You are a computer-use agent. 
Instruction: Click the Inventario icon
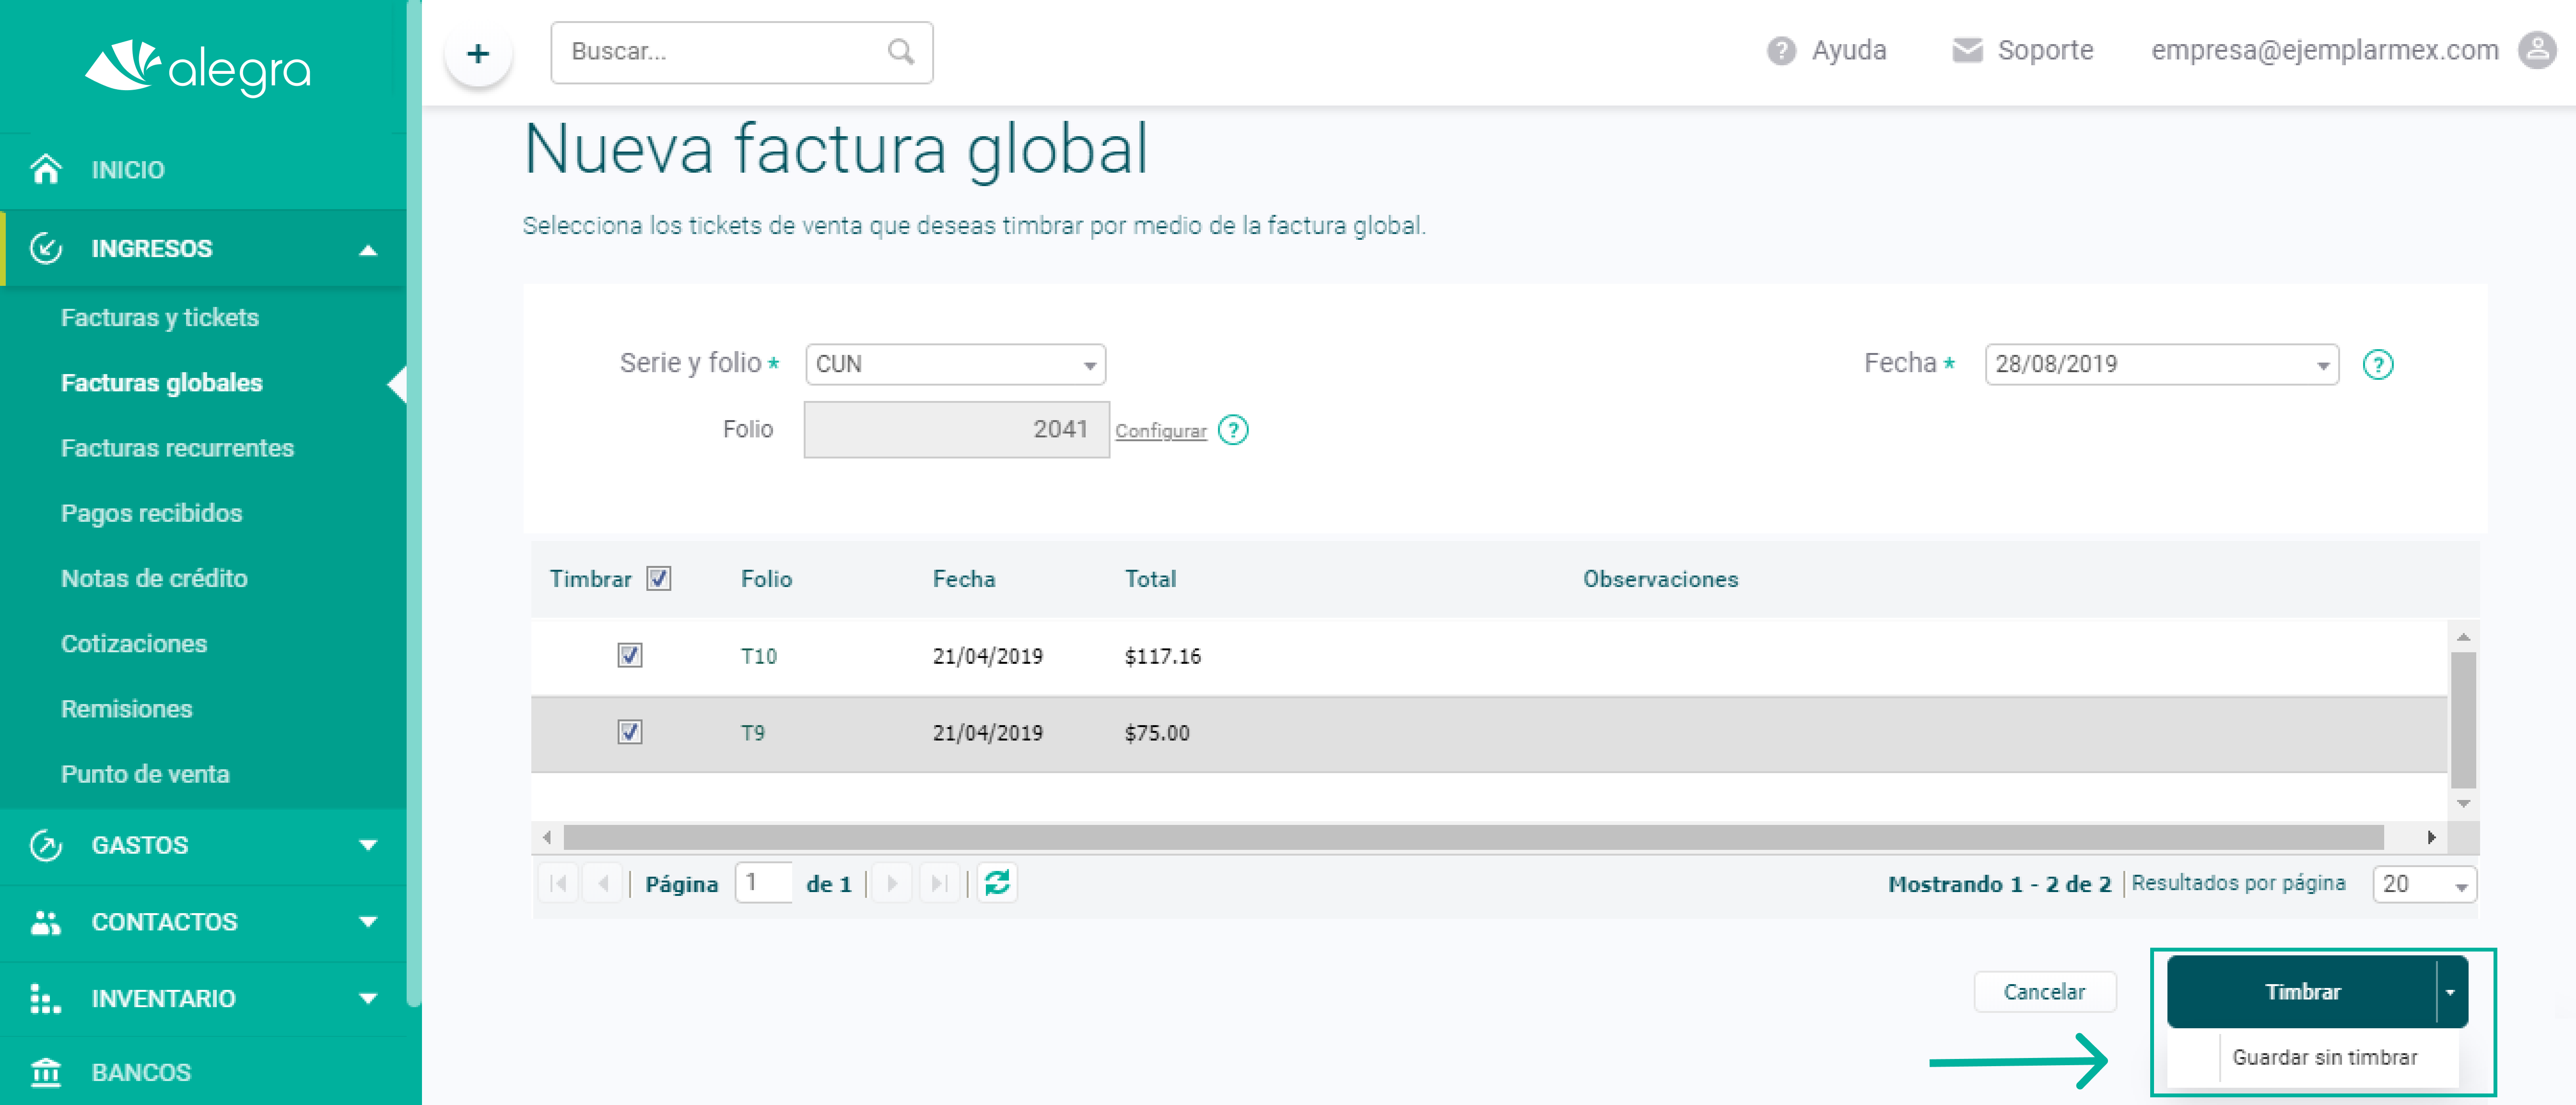click(x=46, y=998)
